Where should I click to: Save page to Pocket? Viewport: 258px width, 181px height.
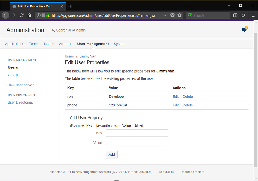pyautogui.click(x=173, y=15)
